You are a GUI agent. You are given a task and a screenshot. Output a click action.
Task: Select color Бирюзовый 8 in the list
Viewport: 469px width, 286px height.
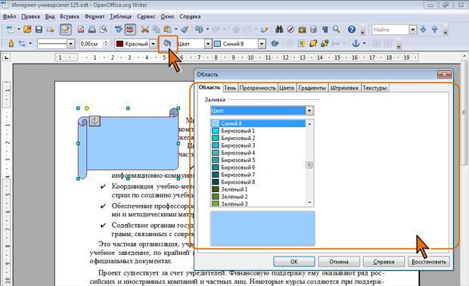259,182
